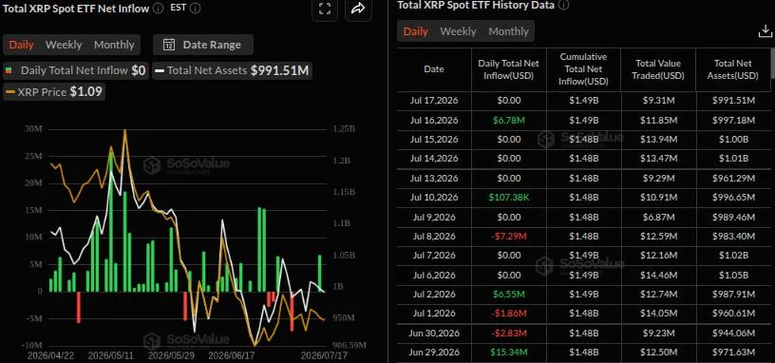This screenshot has height=363, width=775.
Task: Toggle Total Net Assets legend series
Action: click(232, 70)
